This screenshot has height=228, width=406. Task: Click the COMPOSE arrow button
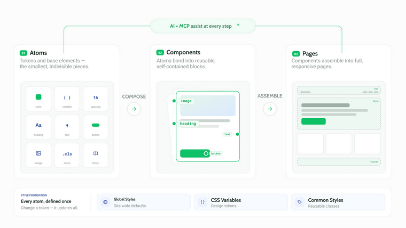click(x=134, y=109)
